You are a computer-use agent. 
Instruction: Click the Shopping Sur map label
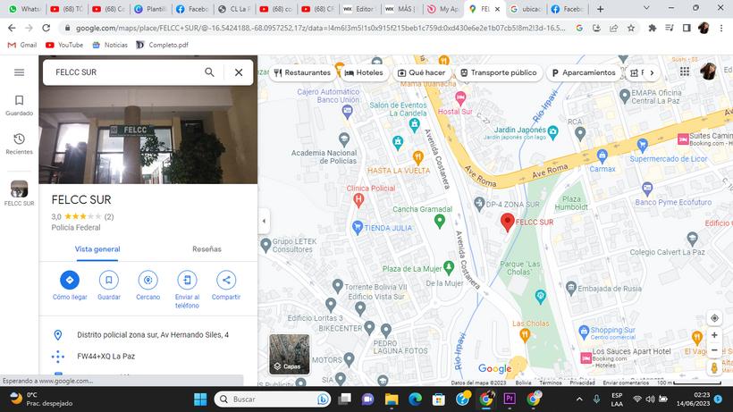tap(612, 330)
